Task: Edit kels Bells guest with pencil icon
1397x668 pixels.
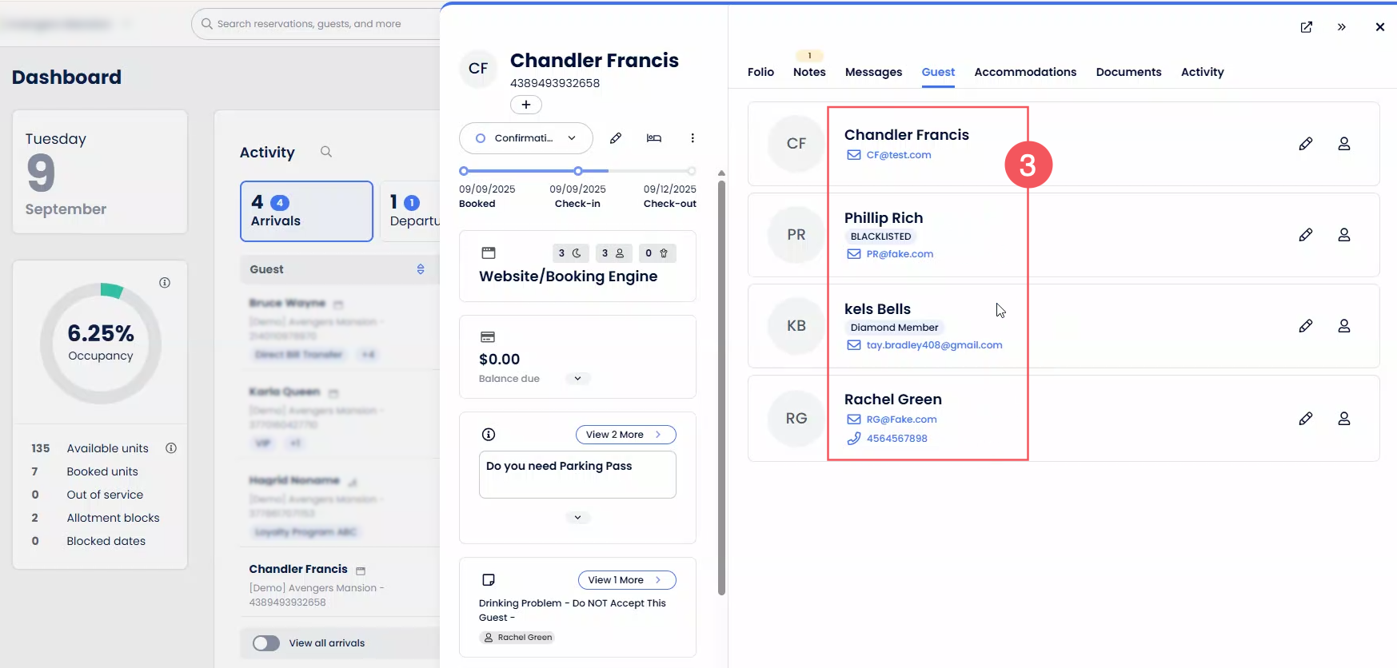Action: point(1306,326)
